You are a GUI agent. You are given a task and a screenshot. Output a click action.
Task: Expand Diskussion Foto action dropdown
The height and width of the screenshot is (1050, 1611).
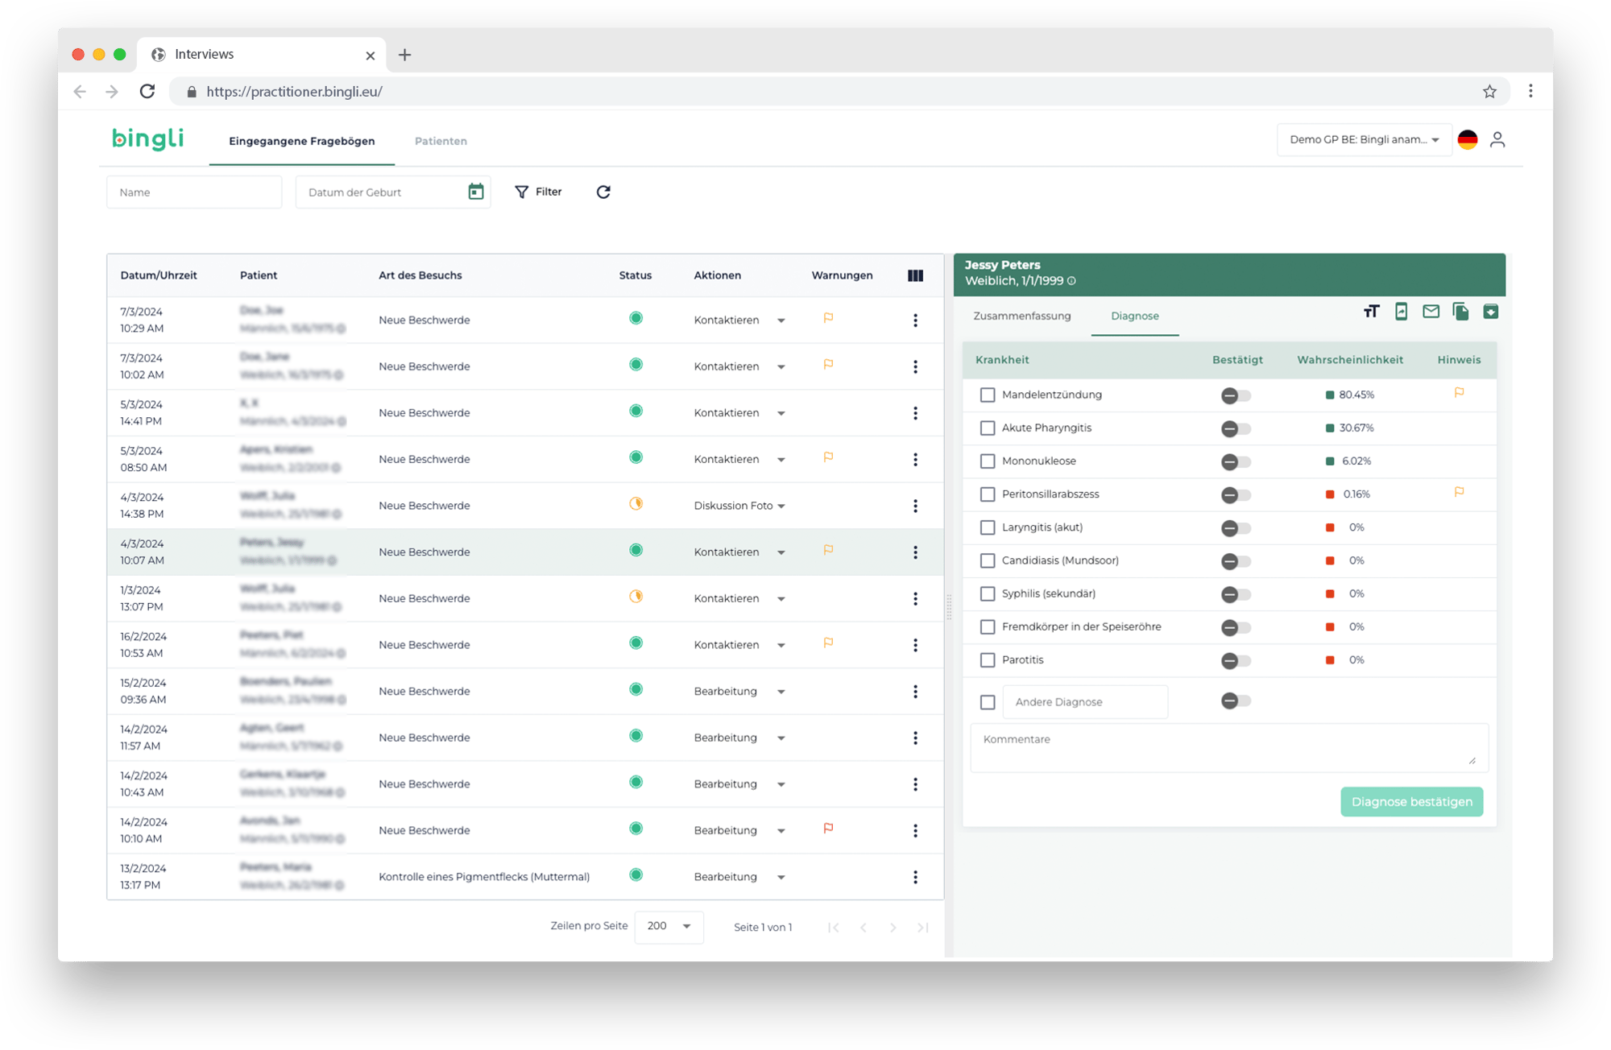pos(781,506)
